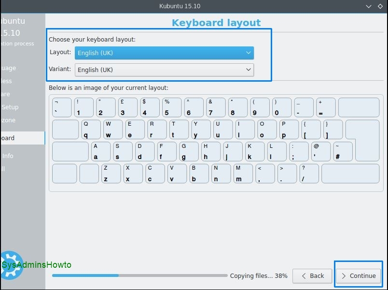Go back with the Back button

click(x=312, y=275)
